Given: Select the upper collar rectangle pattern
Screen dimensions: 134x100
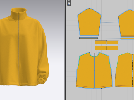Looking at the screenshot, I should [107, 42].
